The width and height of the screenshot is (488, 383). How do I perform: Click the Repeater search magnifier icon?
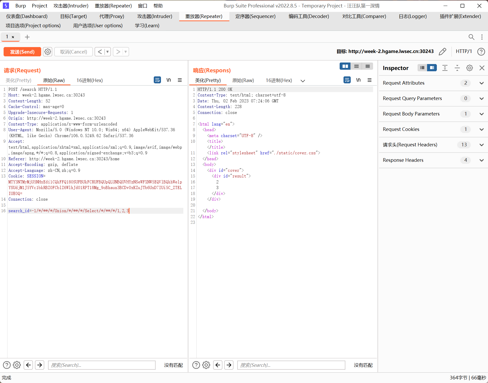[471, 37]
